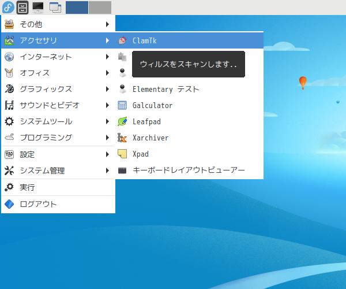Open the システム管理 menu category
This screenshot has width=346, height=289.
pyautogui.click(x=58, y=171)
